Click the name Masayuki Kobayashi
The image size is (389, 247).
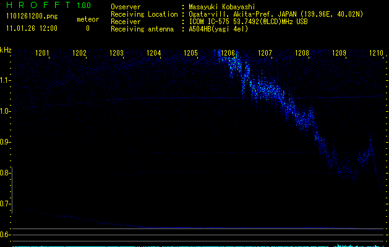point(222,7)
